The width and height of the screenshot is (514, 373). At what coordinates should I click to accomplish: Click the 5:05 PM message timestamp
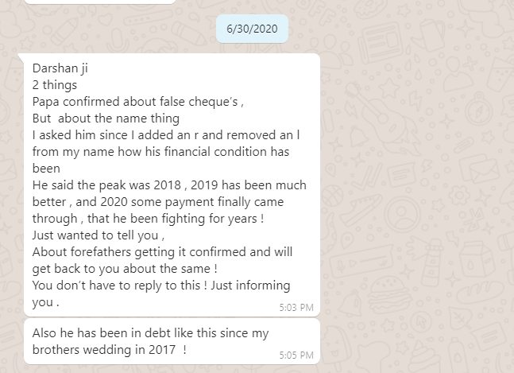pos(296,355)
